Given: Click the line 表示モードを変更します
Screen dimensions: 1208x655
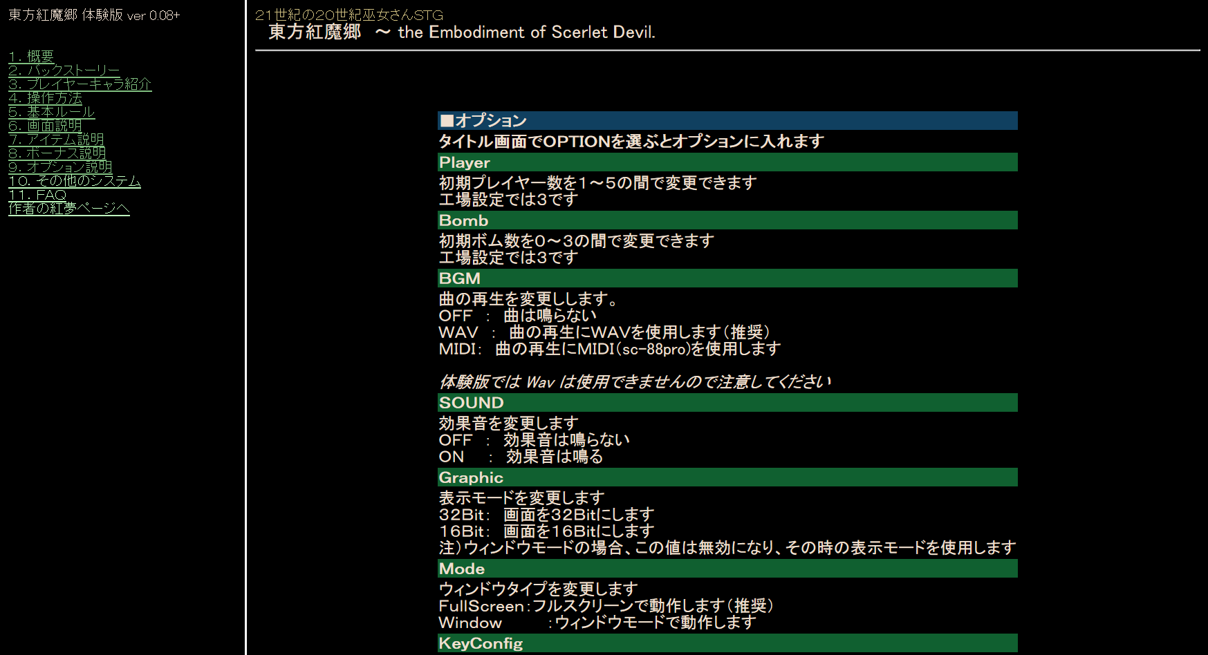Looking at the screenshot, I should (x=522, y=498).
